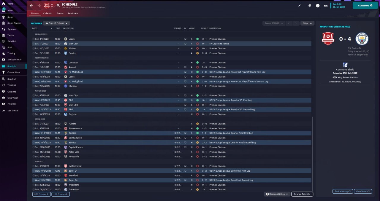
Task: Open the Season 2022/23 dropdown
Action: click(x=274, y=23)
